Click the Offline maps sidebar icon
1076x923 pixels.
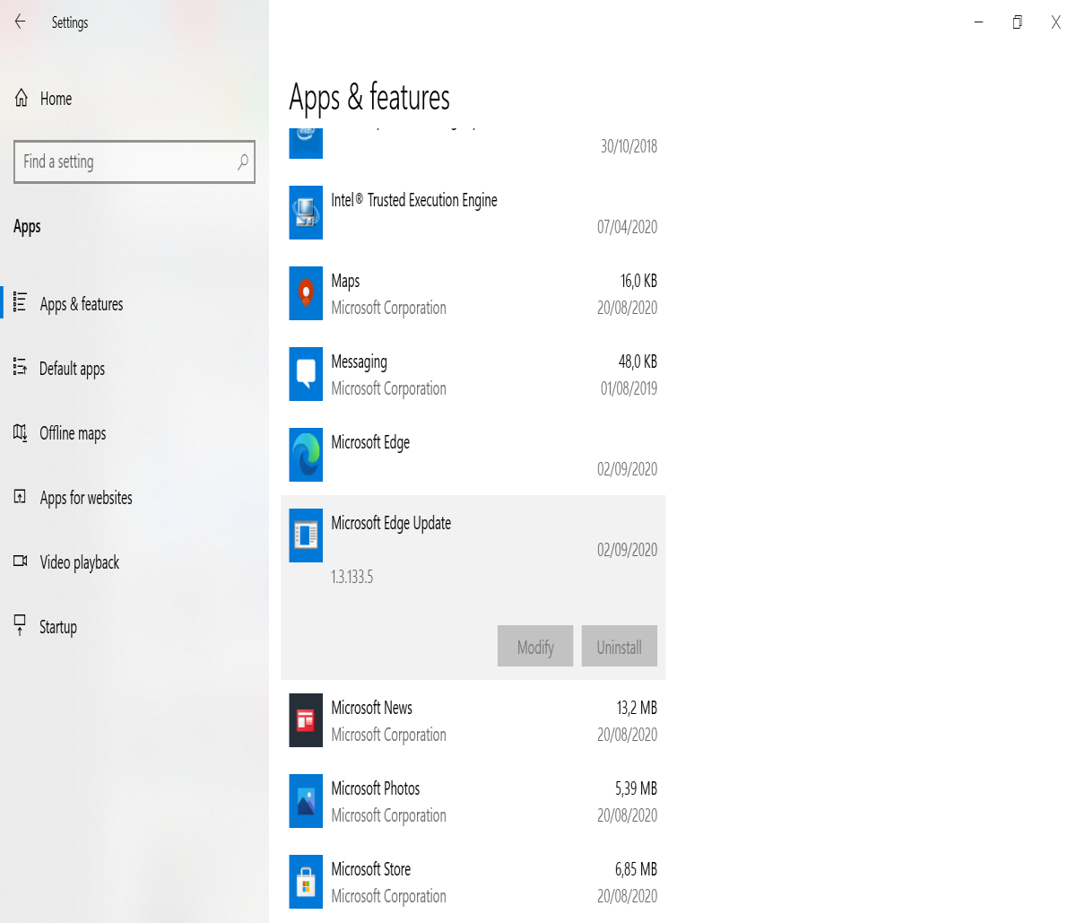[20, 432]
